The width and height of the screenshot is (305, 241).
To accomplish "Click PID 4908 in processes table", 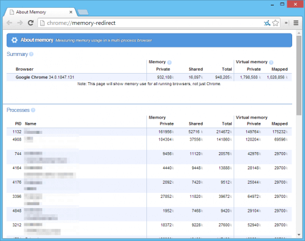I will tap(17, 139).
